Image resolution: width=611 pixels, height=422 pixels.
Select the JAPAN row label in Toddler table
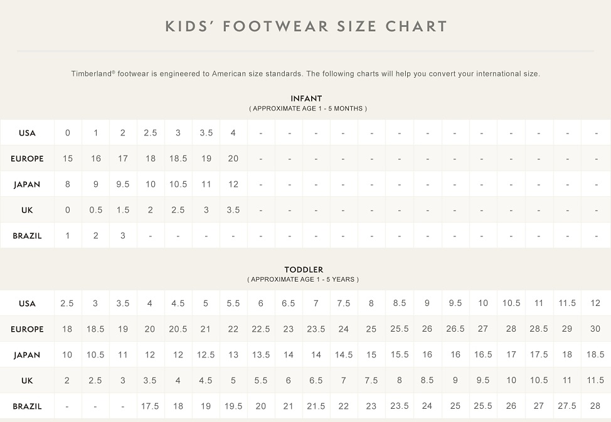tap(27, 355)
